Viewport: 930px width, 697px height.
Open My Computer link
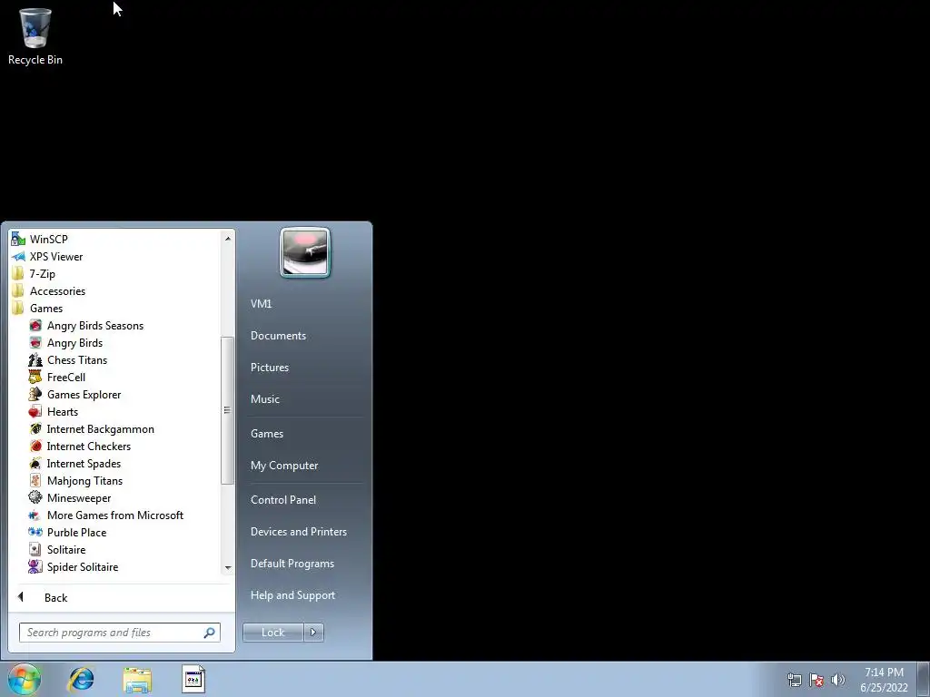coord(284,466)
